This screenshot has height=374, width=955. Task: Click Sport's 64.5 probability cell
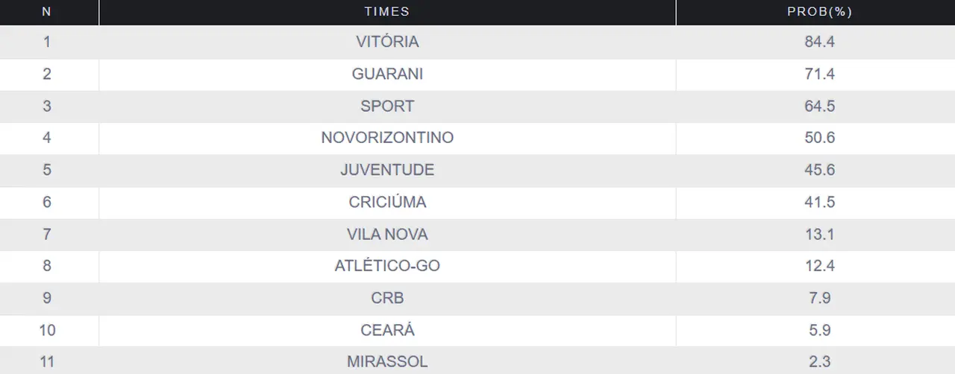pos(819,106)
